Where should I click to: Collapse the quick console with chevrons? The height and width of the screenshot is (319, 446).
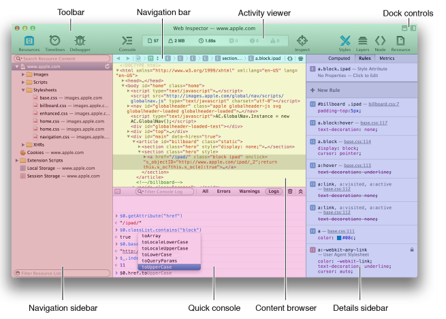(301, 192)
